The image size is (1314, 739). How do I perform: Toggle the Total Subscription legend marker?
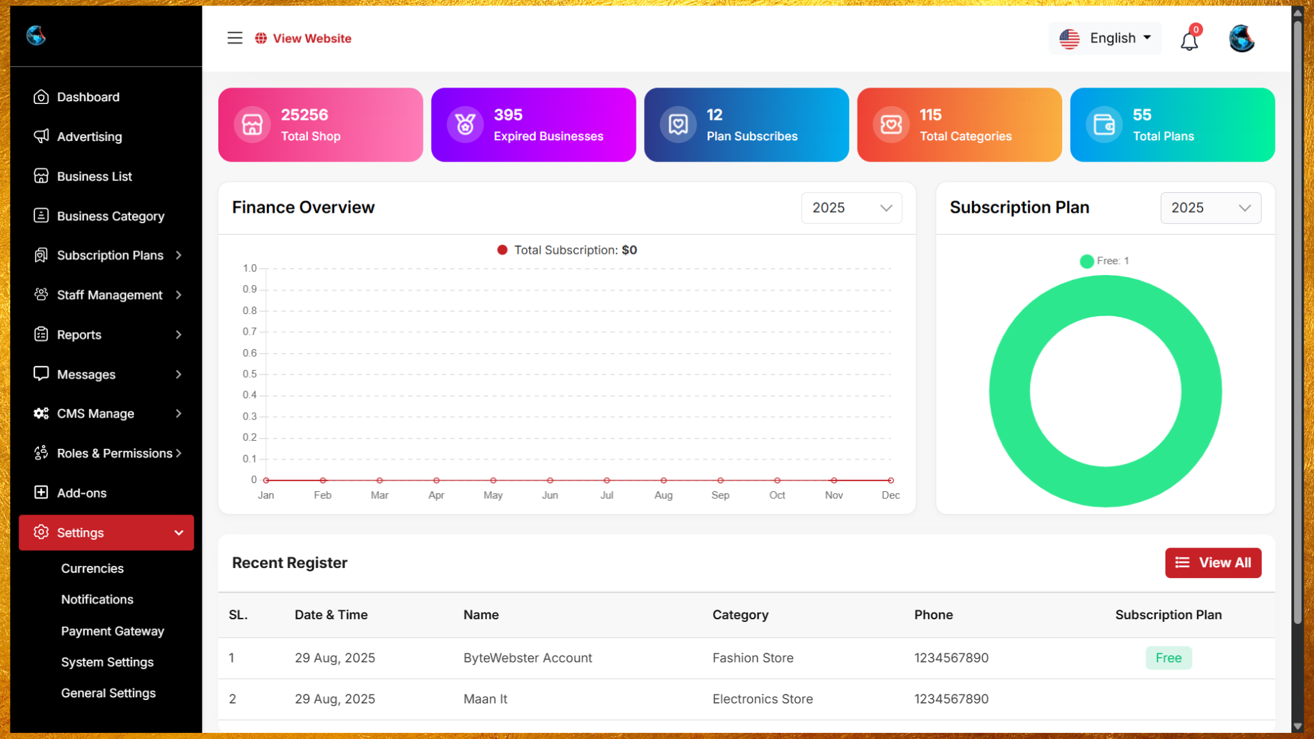[502, 250]
